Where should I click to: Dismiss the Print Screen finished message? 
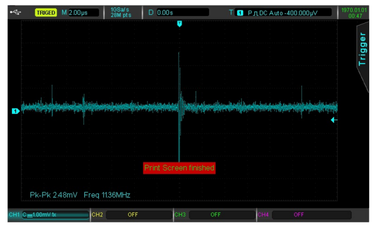point(179,168)
